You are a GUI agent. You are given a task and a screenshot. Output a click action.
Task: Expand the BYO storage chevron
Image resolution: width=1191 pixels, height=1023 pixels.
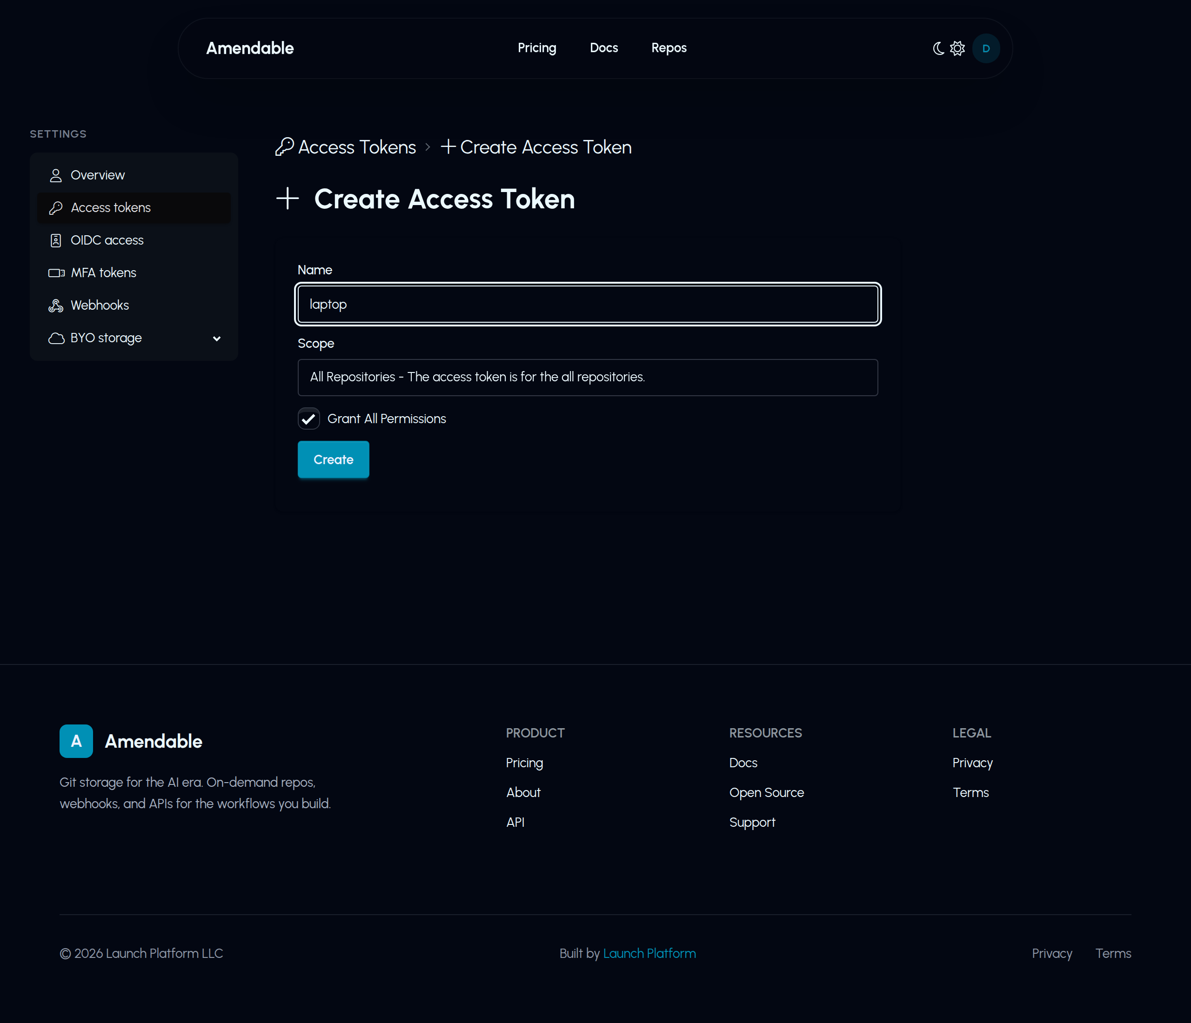(217, 339)
